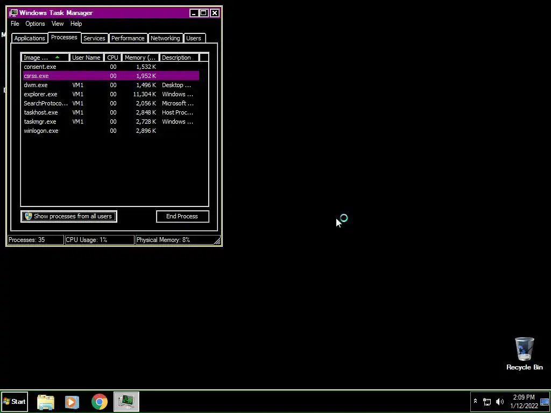
Task: Click the 'Host Proc...' description cell
Action: [178, 112]
